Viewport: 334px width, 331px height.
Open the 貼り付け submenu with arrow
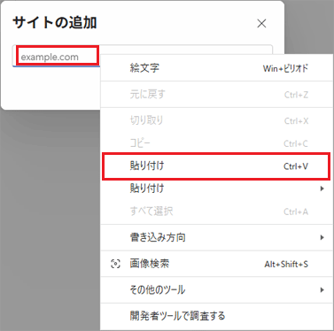tap(217, 189)
